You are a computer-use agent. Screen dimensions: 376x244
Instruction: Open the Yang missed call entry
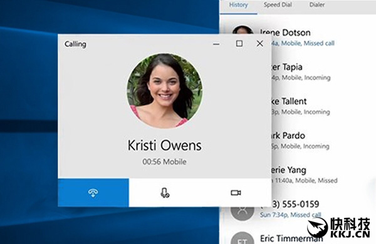click(x=304, y=175)
